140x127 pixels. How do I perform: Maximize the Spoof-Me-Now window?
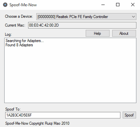(x=118, y=5)
